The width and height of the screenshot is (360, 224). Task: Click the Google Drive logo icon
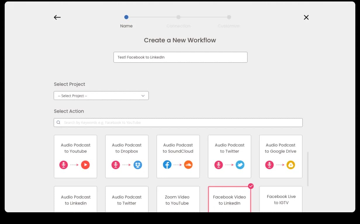(291, 165)
